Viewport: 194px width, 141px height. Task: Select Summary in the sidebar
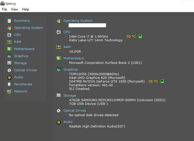tap(22, 21)
